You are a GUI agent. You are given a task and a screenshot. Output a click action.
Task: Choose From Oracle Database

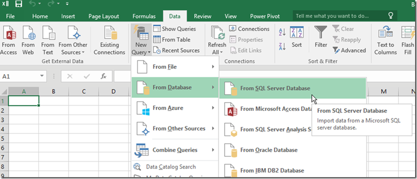[292, 150]
